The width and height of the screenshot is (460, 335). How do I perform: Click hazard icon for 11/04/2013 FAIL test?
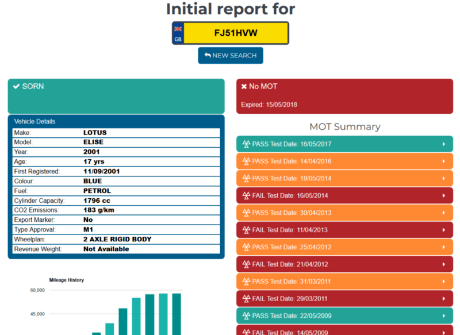tap(246, 230)
